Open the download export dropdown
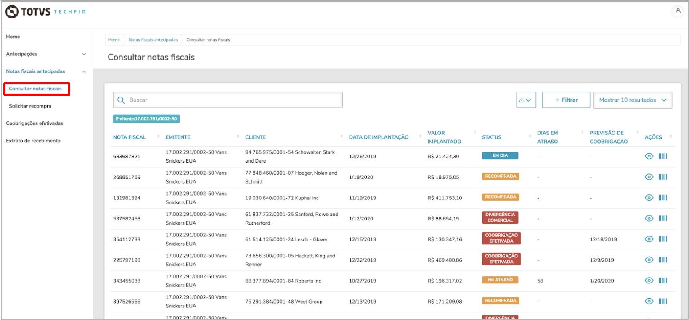This screenshot has width=689, height=320. pyautogui.click(x=526, y=100)
